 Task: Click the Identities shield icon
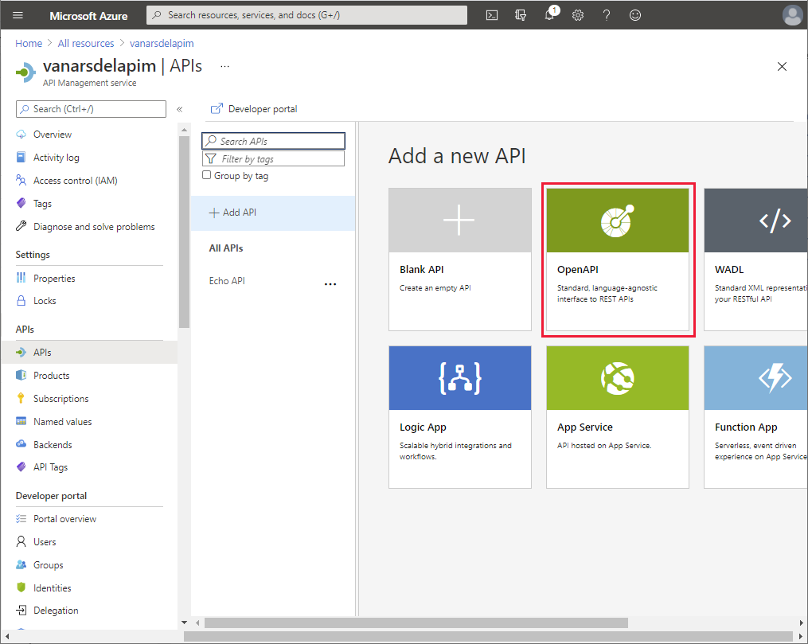point(21,587)
